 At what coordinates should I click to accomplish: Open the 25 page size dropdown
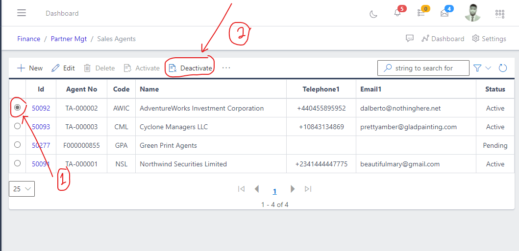tap(22, 189)
